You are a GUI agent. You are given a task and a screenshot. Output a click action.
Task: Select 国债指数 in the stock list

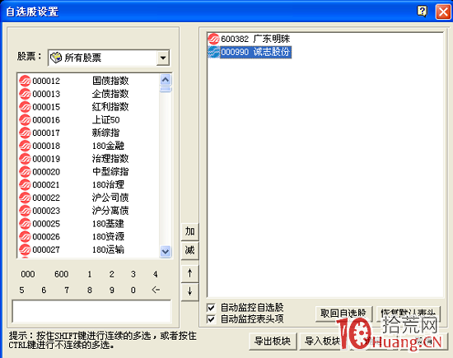tap(110, 81)
